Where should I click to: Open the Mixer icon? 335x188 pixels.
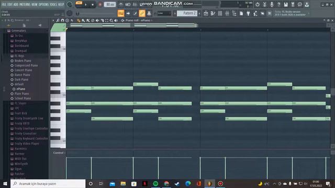tap(227, 14)
